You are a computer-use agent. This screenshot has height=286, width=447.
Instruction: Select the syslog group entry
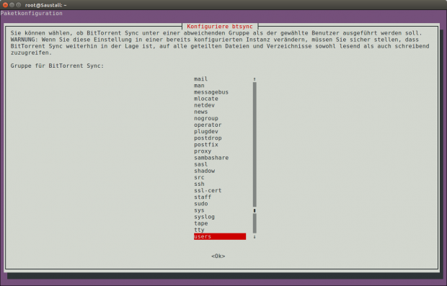pyautogui.click(x=205, y=217)
